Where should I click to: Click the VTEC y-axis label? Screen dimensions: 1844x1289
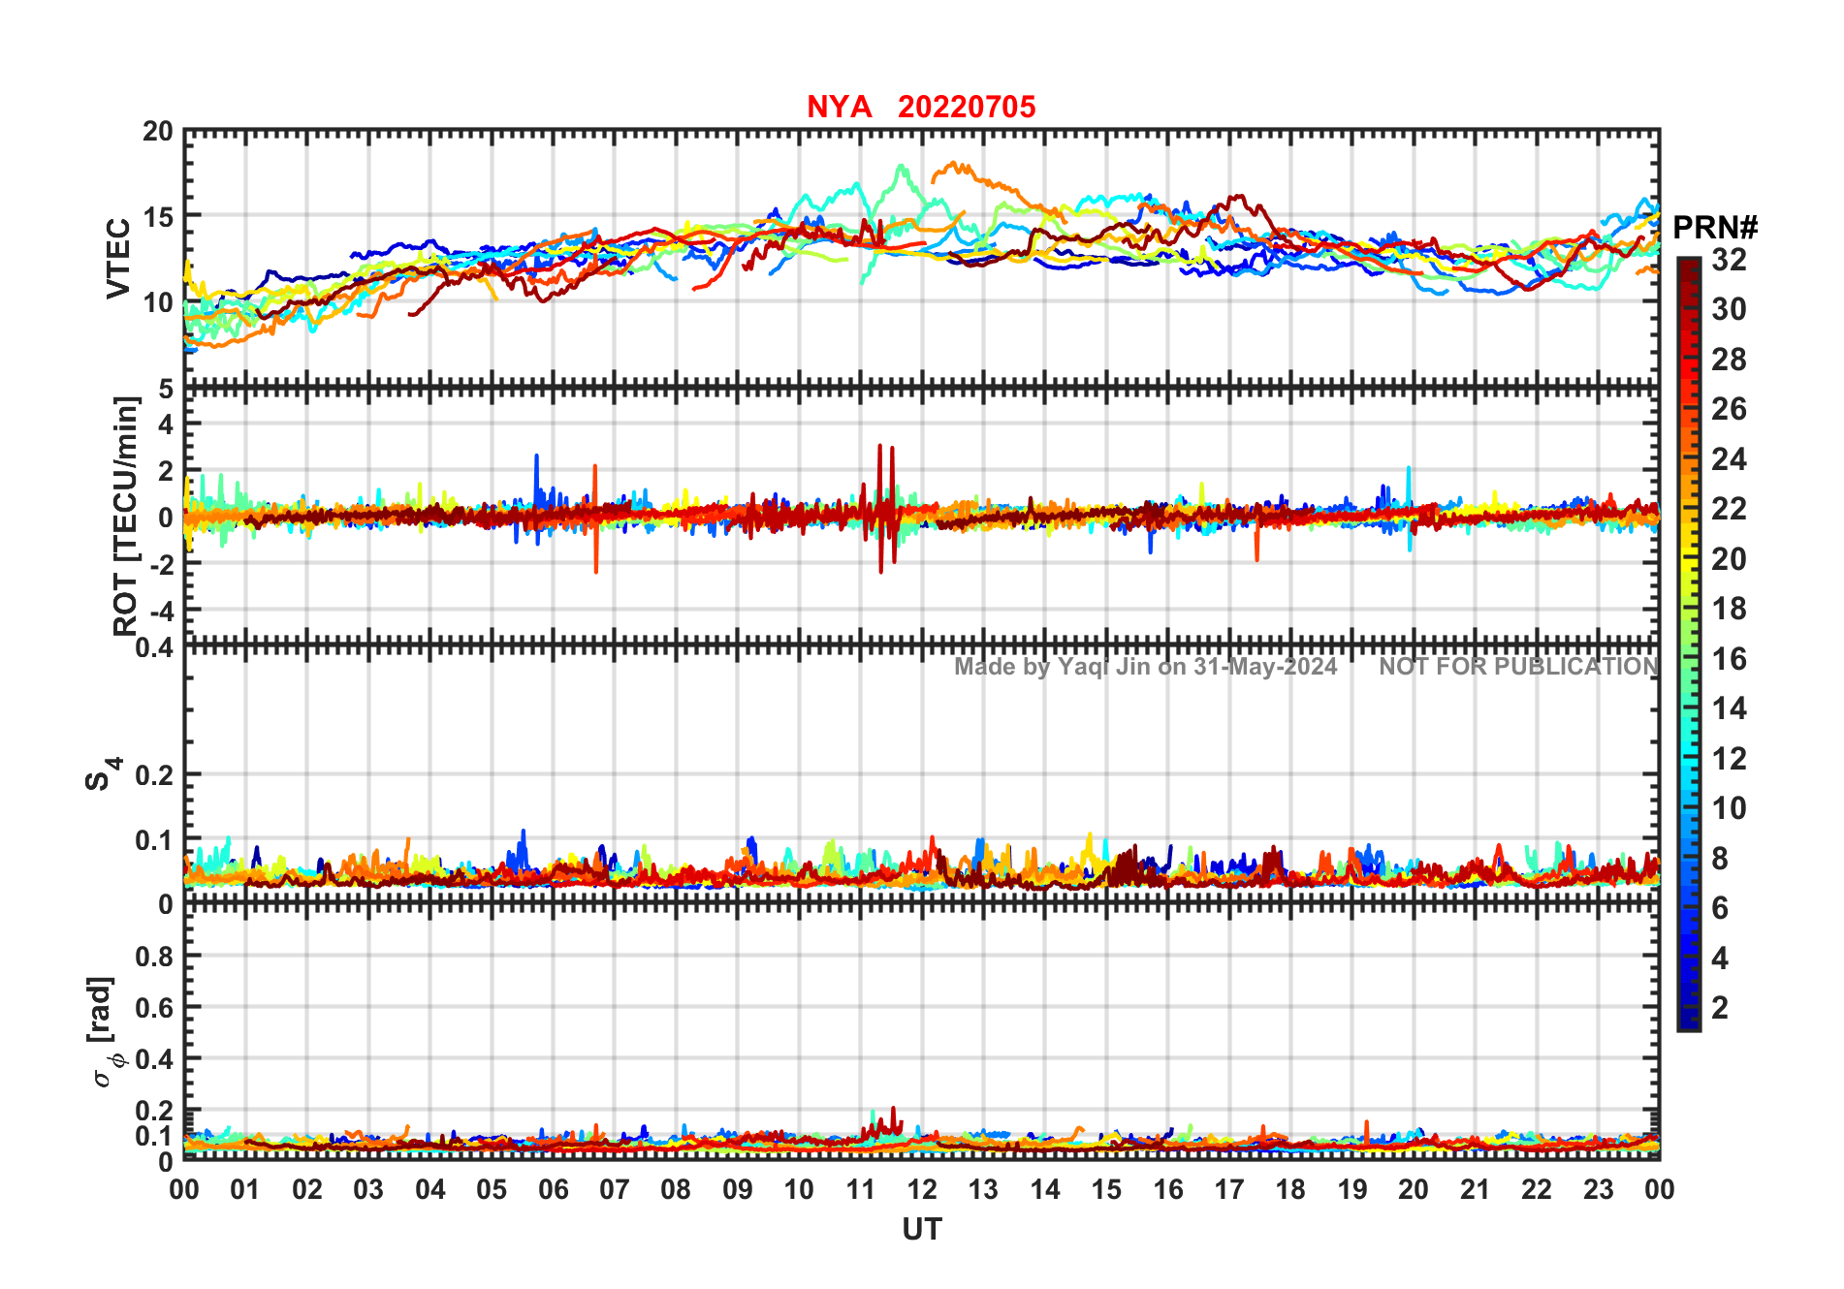(x=117, y=259)
